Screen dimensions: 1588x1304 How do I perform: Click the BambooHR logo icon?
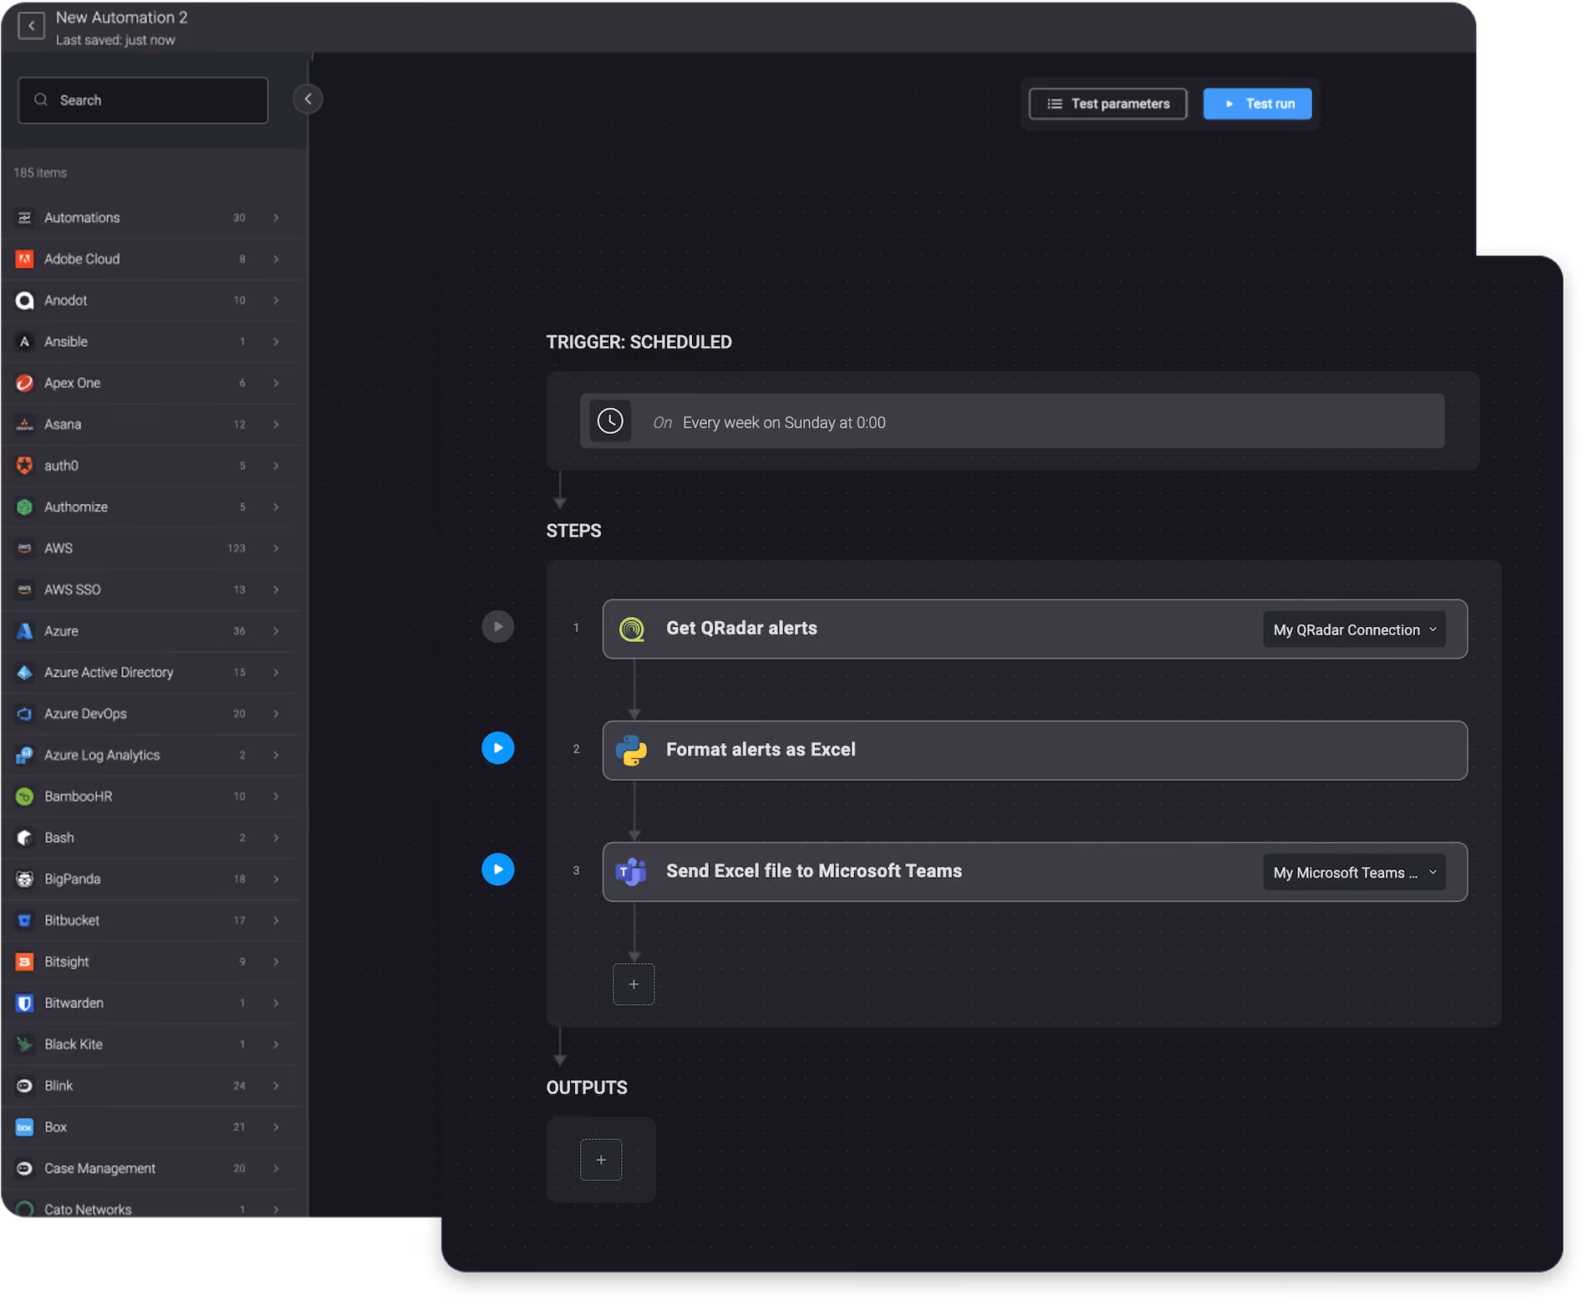pos(25,797)
